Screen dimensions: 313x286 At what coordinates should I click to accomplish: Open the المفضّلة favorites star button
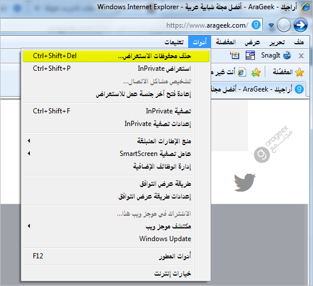point(288,72)
